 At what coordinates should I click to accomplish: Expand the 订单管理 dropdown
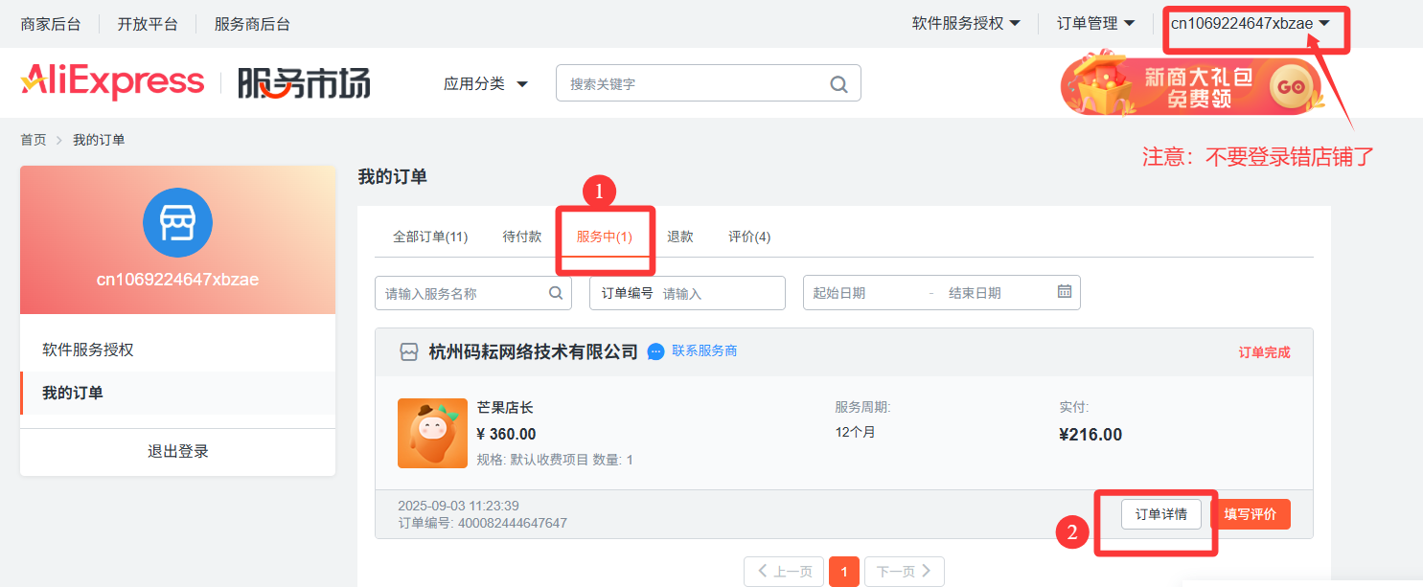point(1095,24)
